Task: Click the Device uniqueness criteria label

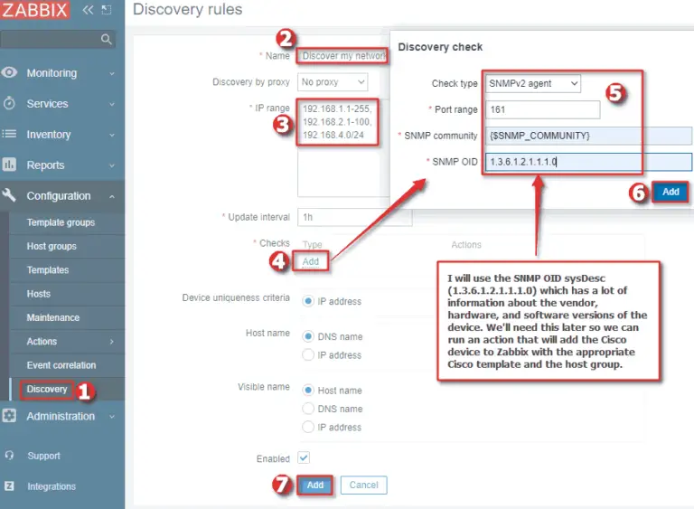Action: 236,297
